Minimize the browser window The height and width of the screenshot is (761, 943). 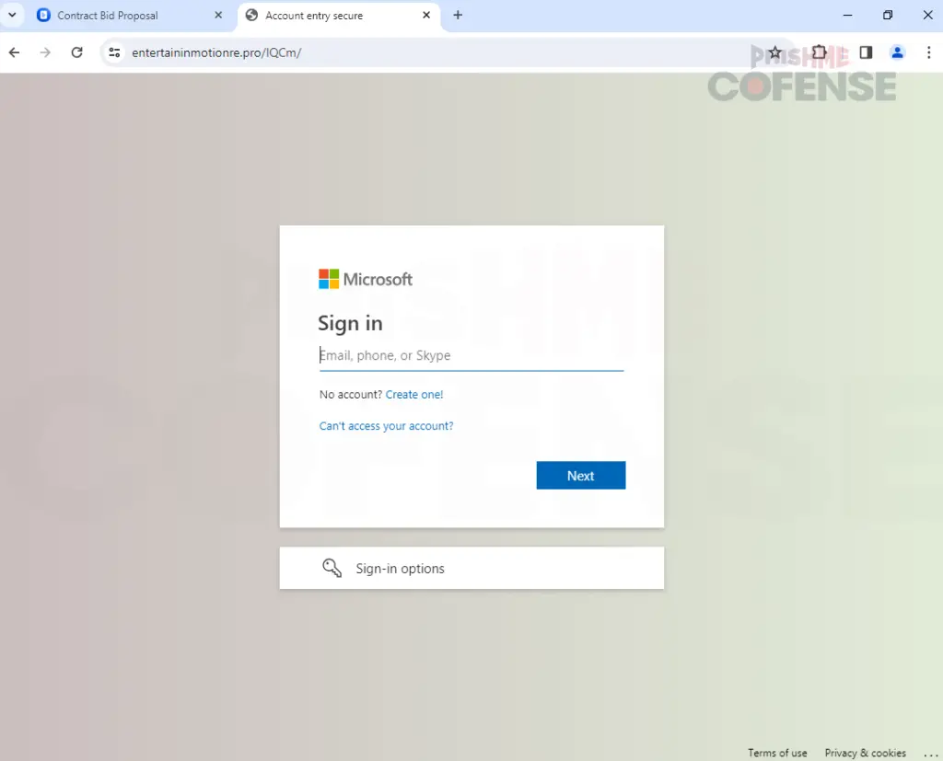point(847,15)
